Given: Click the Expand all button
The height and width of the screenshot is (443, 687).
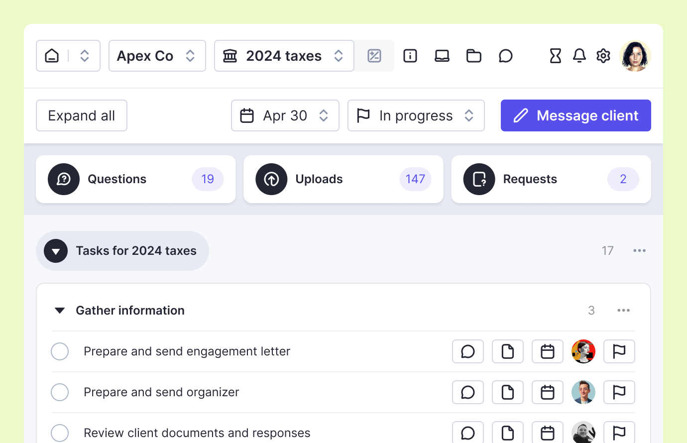Looking at the screenshot, I should pos(82,115).
